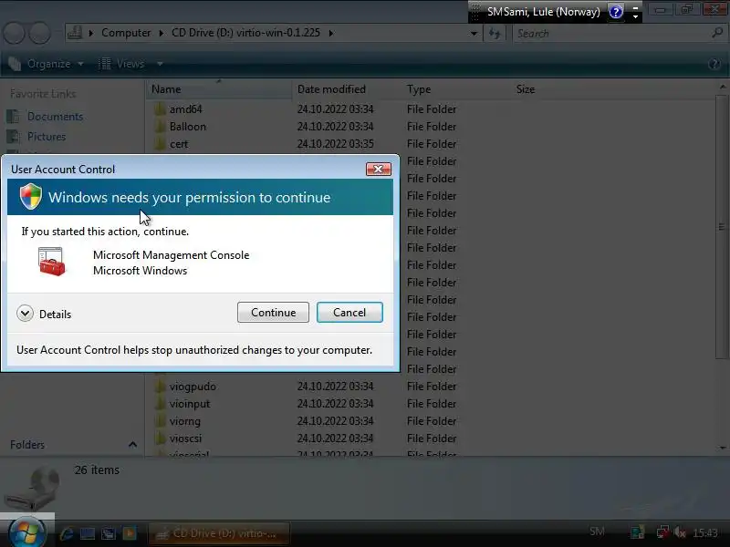Click the Sami, Lule (Norway) input language
The image size is (730, 547).
click(544, 12)
